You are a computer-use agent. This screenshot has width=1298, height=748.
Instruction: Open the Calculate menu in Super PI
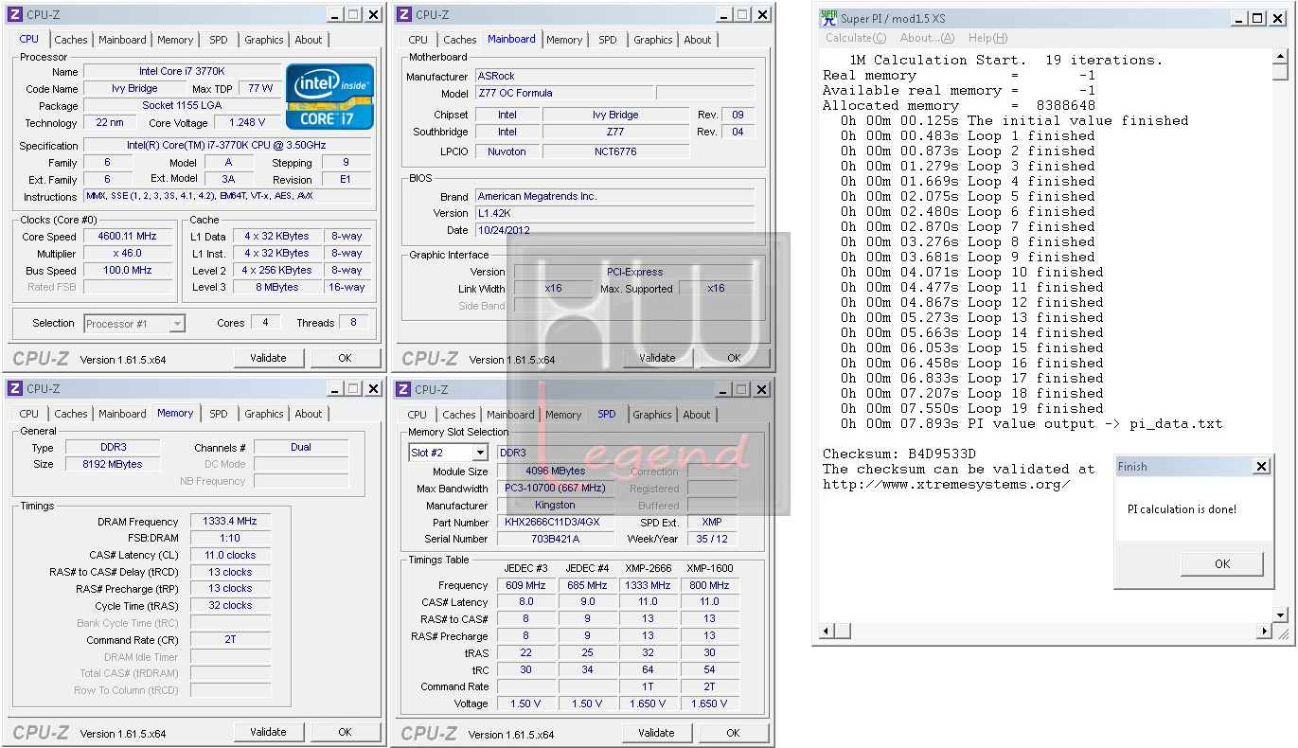(856, 38)
